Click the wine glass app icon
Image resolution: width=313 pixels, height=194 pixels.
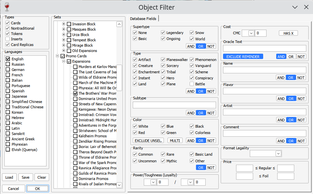coord(7,7)
